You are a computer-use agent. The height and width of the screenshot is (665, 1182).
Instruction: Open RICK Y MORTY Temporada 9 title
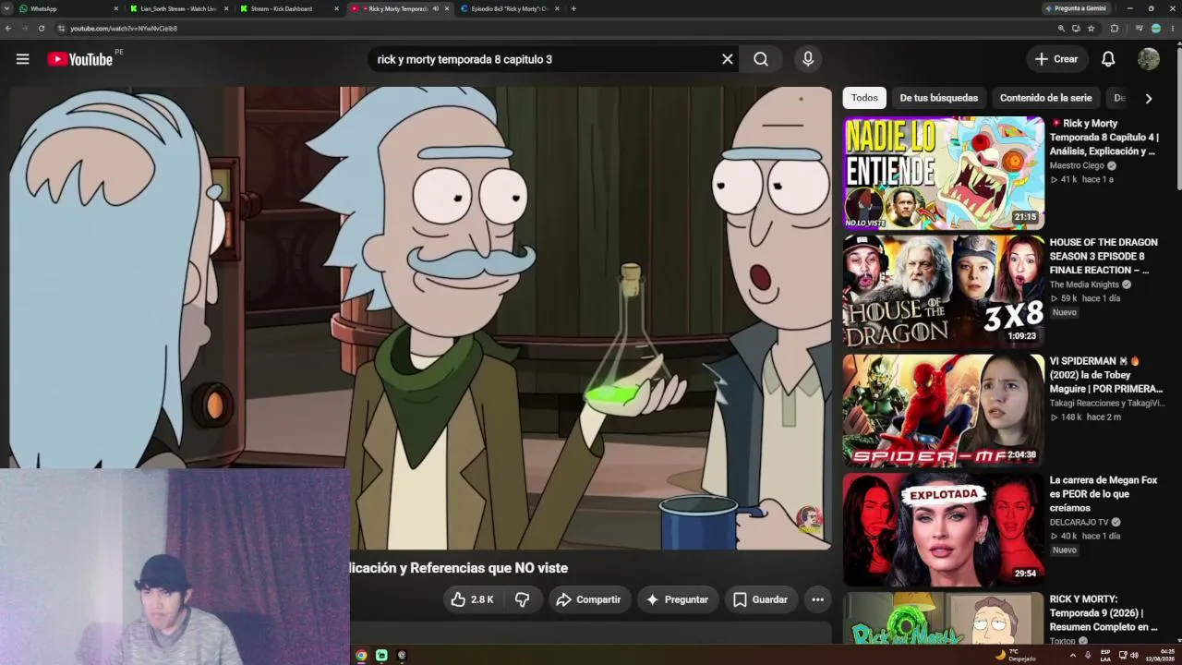[x=1104, y=613]
